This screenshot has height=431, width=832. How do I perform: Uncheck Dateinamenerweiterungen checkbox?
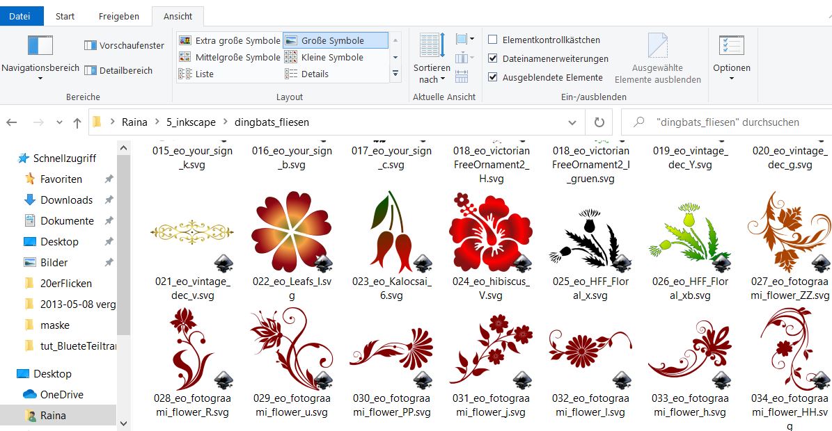(x=492, y=58)
